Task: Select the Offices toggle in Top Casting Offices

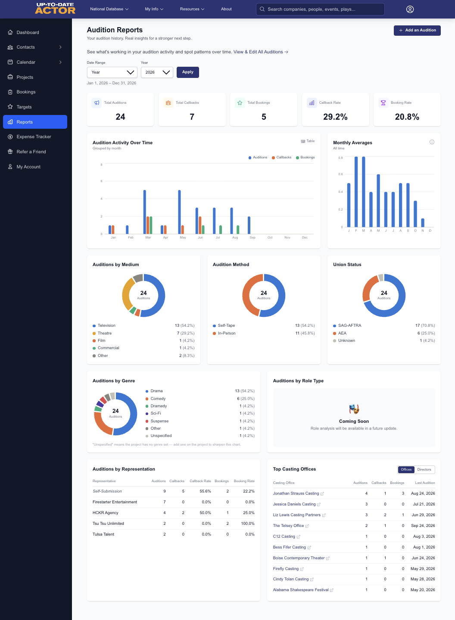Action: point(406,470)
